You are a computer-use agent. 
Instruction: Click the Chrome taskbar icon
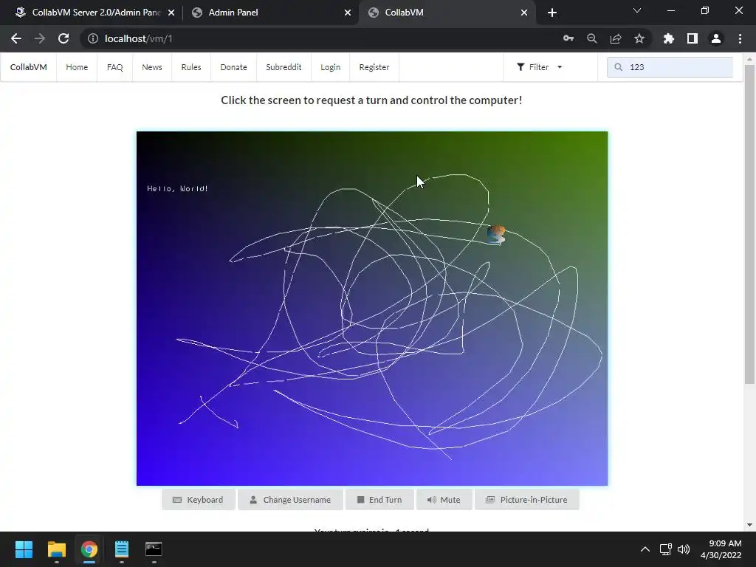89,549
